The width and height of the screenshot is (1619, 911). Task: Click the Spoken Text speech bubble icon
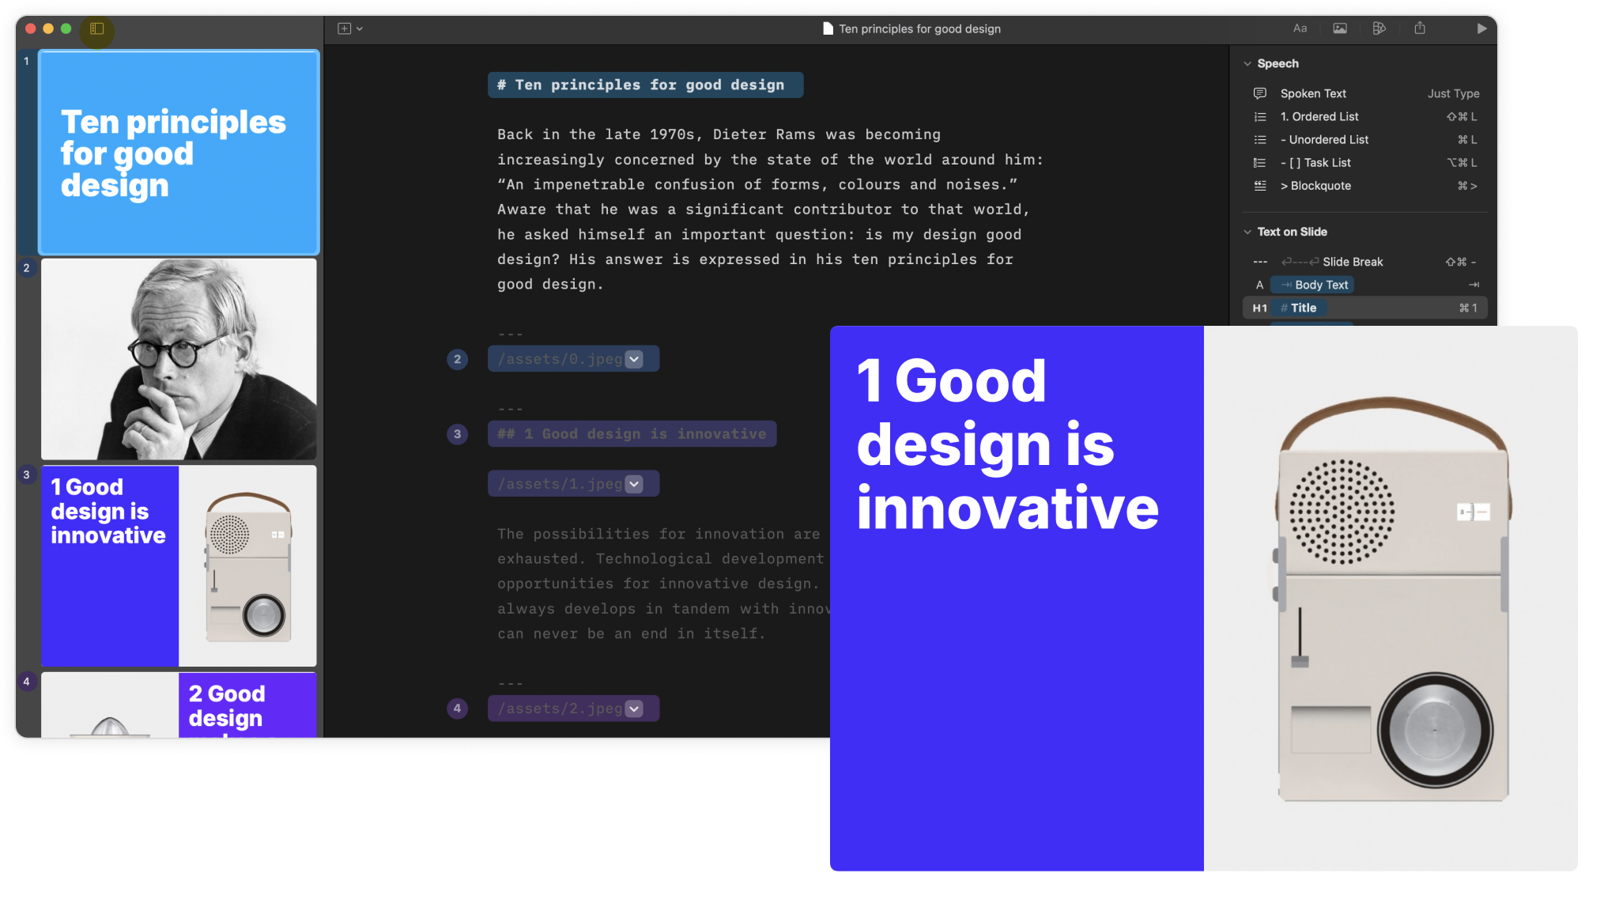1260,93
